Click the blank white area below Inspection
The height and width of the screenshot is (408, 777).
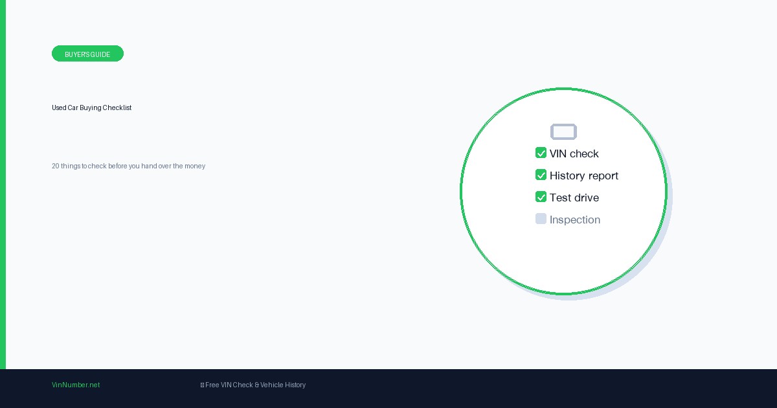(563, 259)
